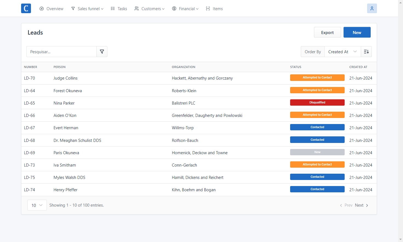Click the red Disqualified status badge
Screen dimensions: 403x242
point(317,103)
